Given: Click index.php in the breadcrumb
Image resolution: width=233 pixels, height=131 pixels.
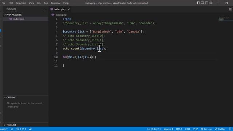Looking at the screenshot, I should pos(61,15).
